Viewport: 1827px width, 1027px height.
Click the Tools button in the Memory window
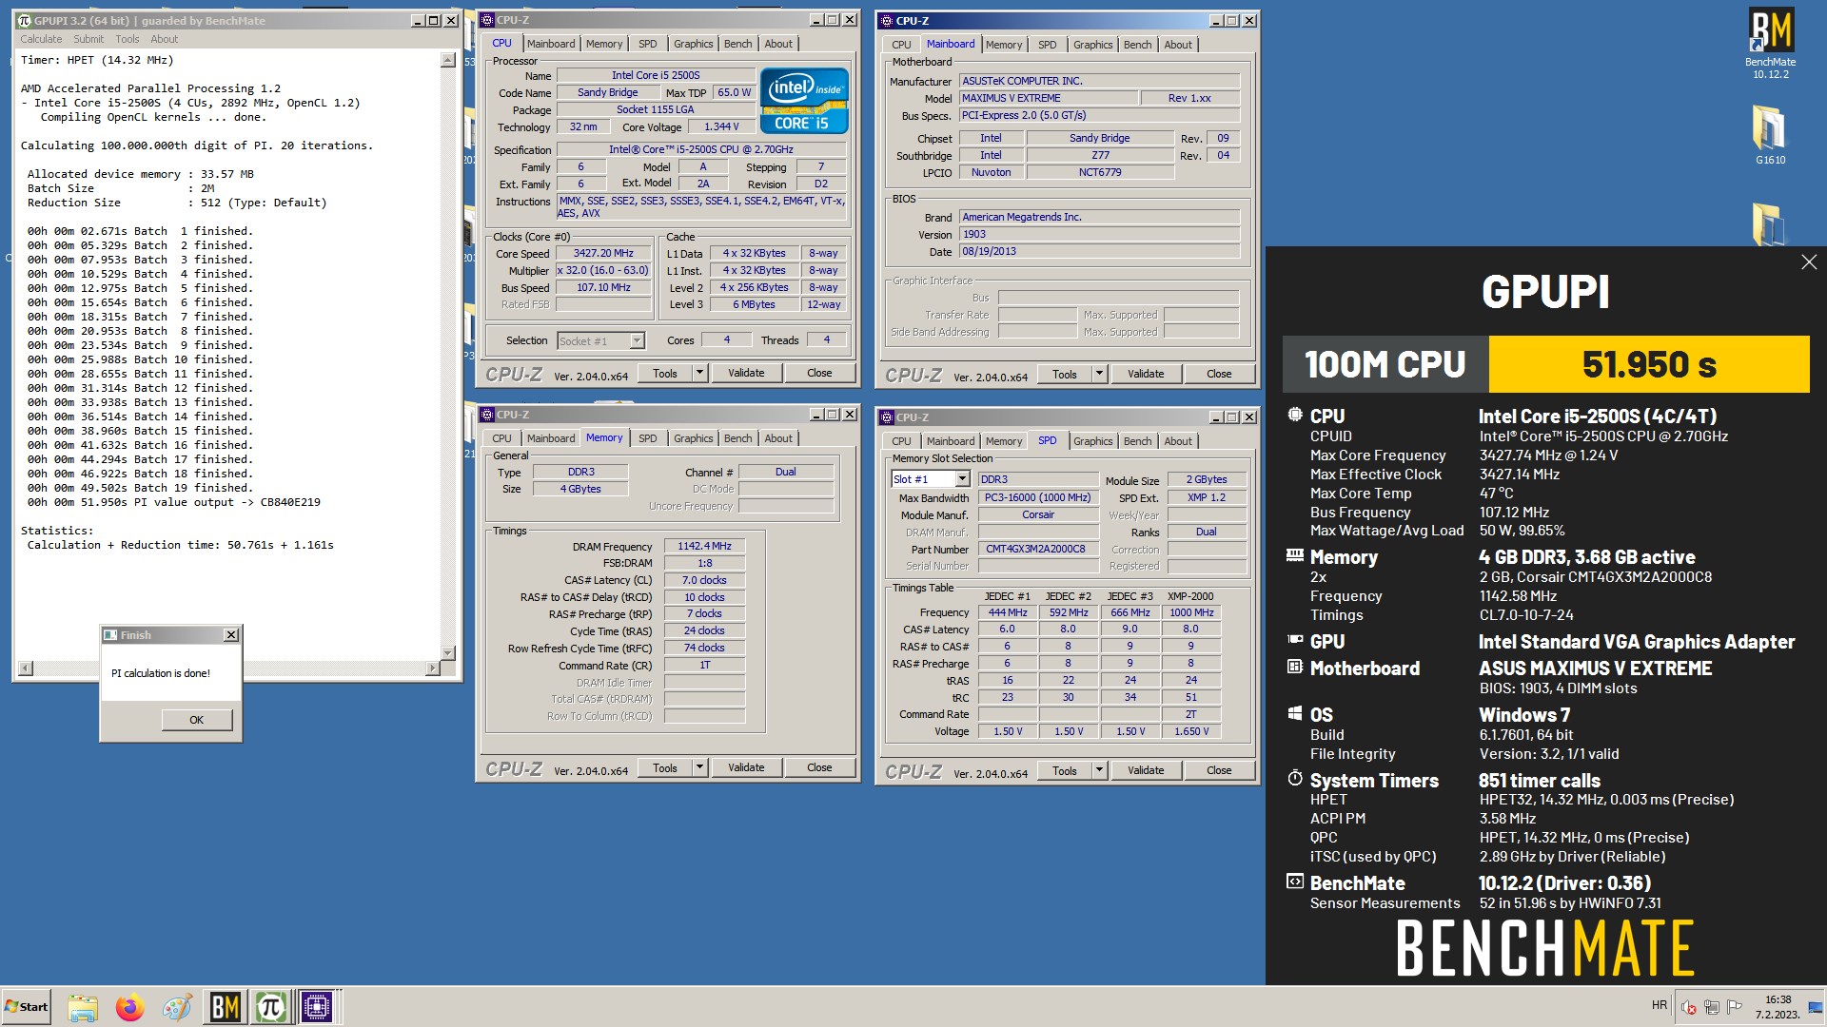(x=665, y=768)
